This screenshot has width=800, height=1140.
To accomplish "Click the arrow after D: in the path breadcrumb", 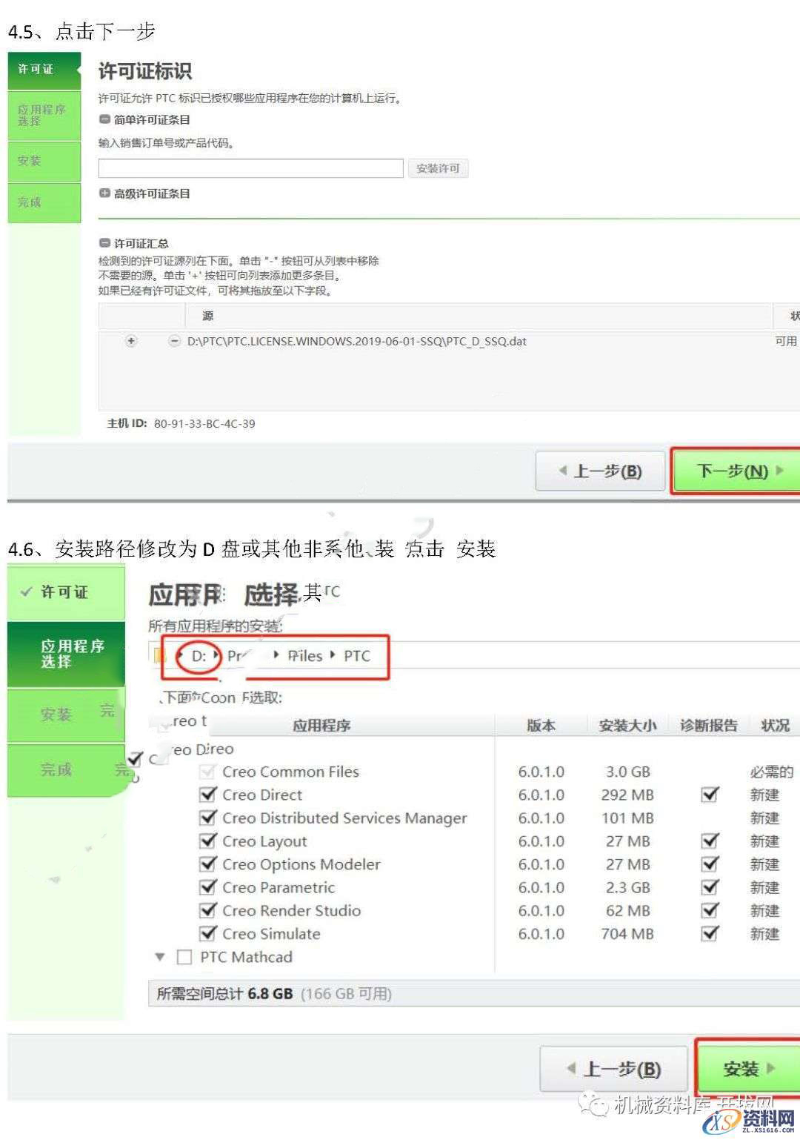I will [216, 655].
